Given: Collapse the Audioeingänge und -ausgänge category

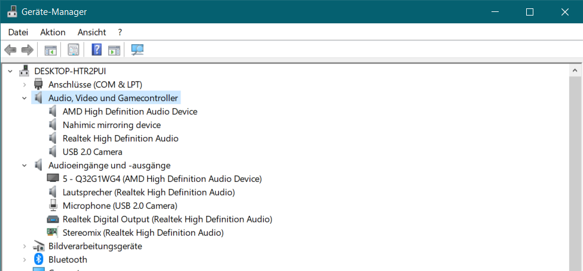Looking at the screenshot, I should [25, 165].
